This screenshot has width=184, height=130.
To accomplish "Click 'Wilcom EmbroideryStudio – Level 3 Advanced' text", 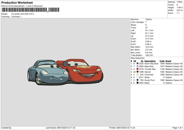I will point(22,6).
